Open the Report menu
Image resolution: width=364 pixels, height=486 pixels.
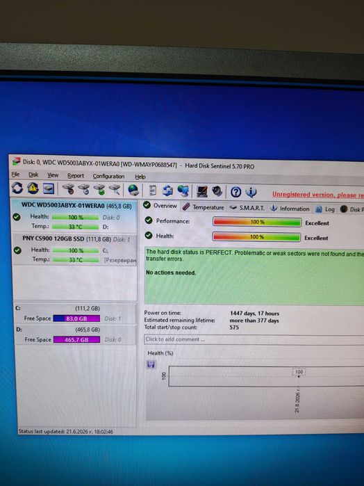click(76, 175)
